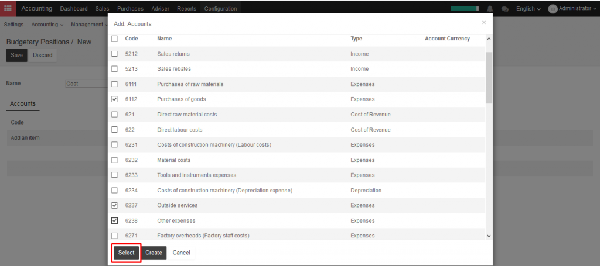Open the English language dropdown
The height and width of the screenshot is (266, 600).
point(529,9)
